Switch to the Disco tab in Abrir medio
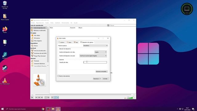The height and width of the screenshot is (111, 197). coord(69,43)
